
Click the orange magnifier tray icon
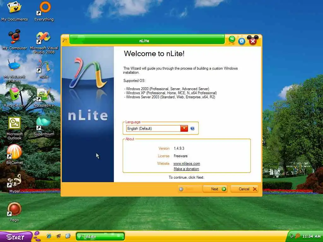297,236
